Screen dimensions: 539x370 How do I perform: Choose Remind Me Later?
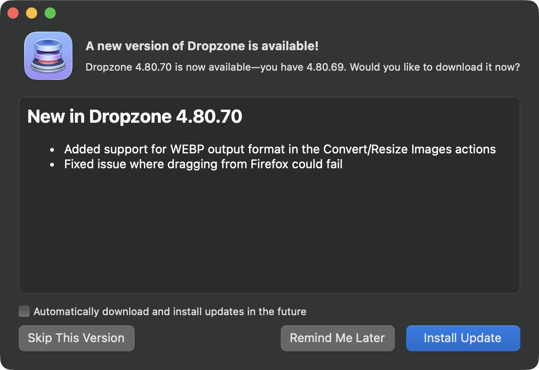(x=337, y=338)
